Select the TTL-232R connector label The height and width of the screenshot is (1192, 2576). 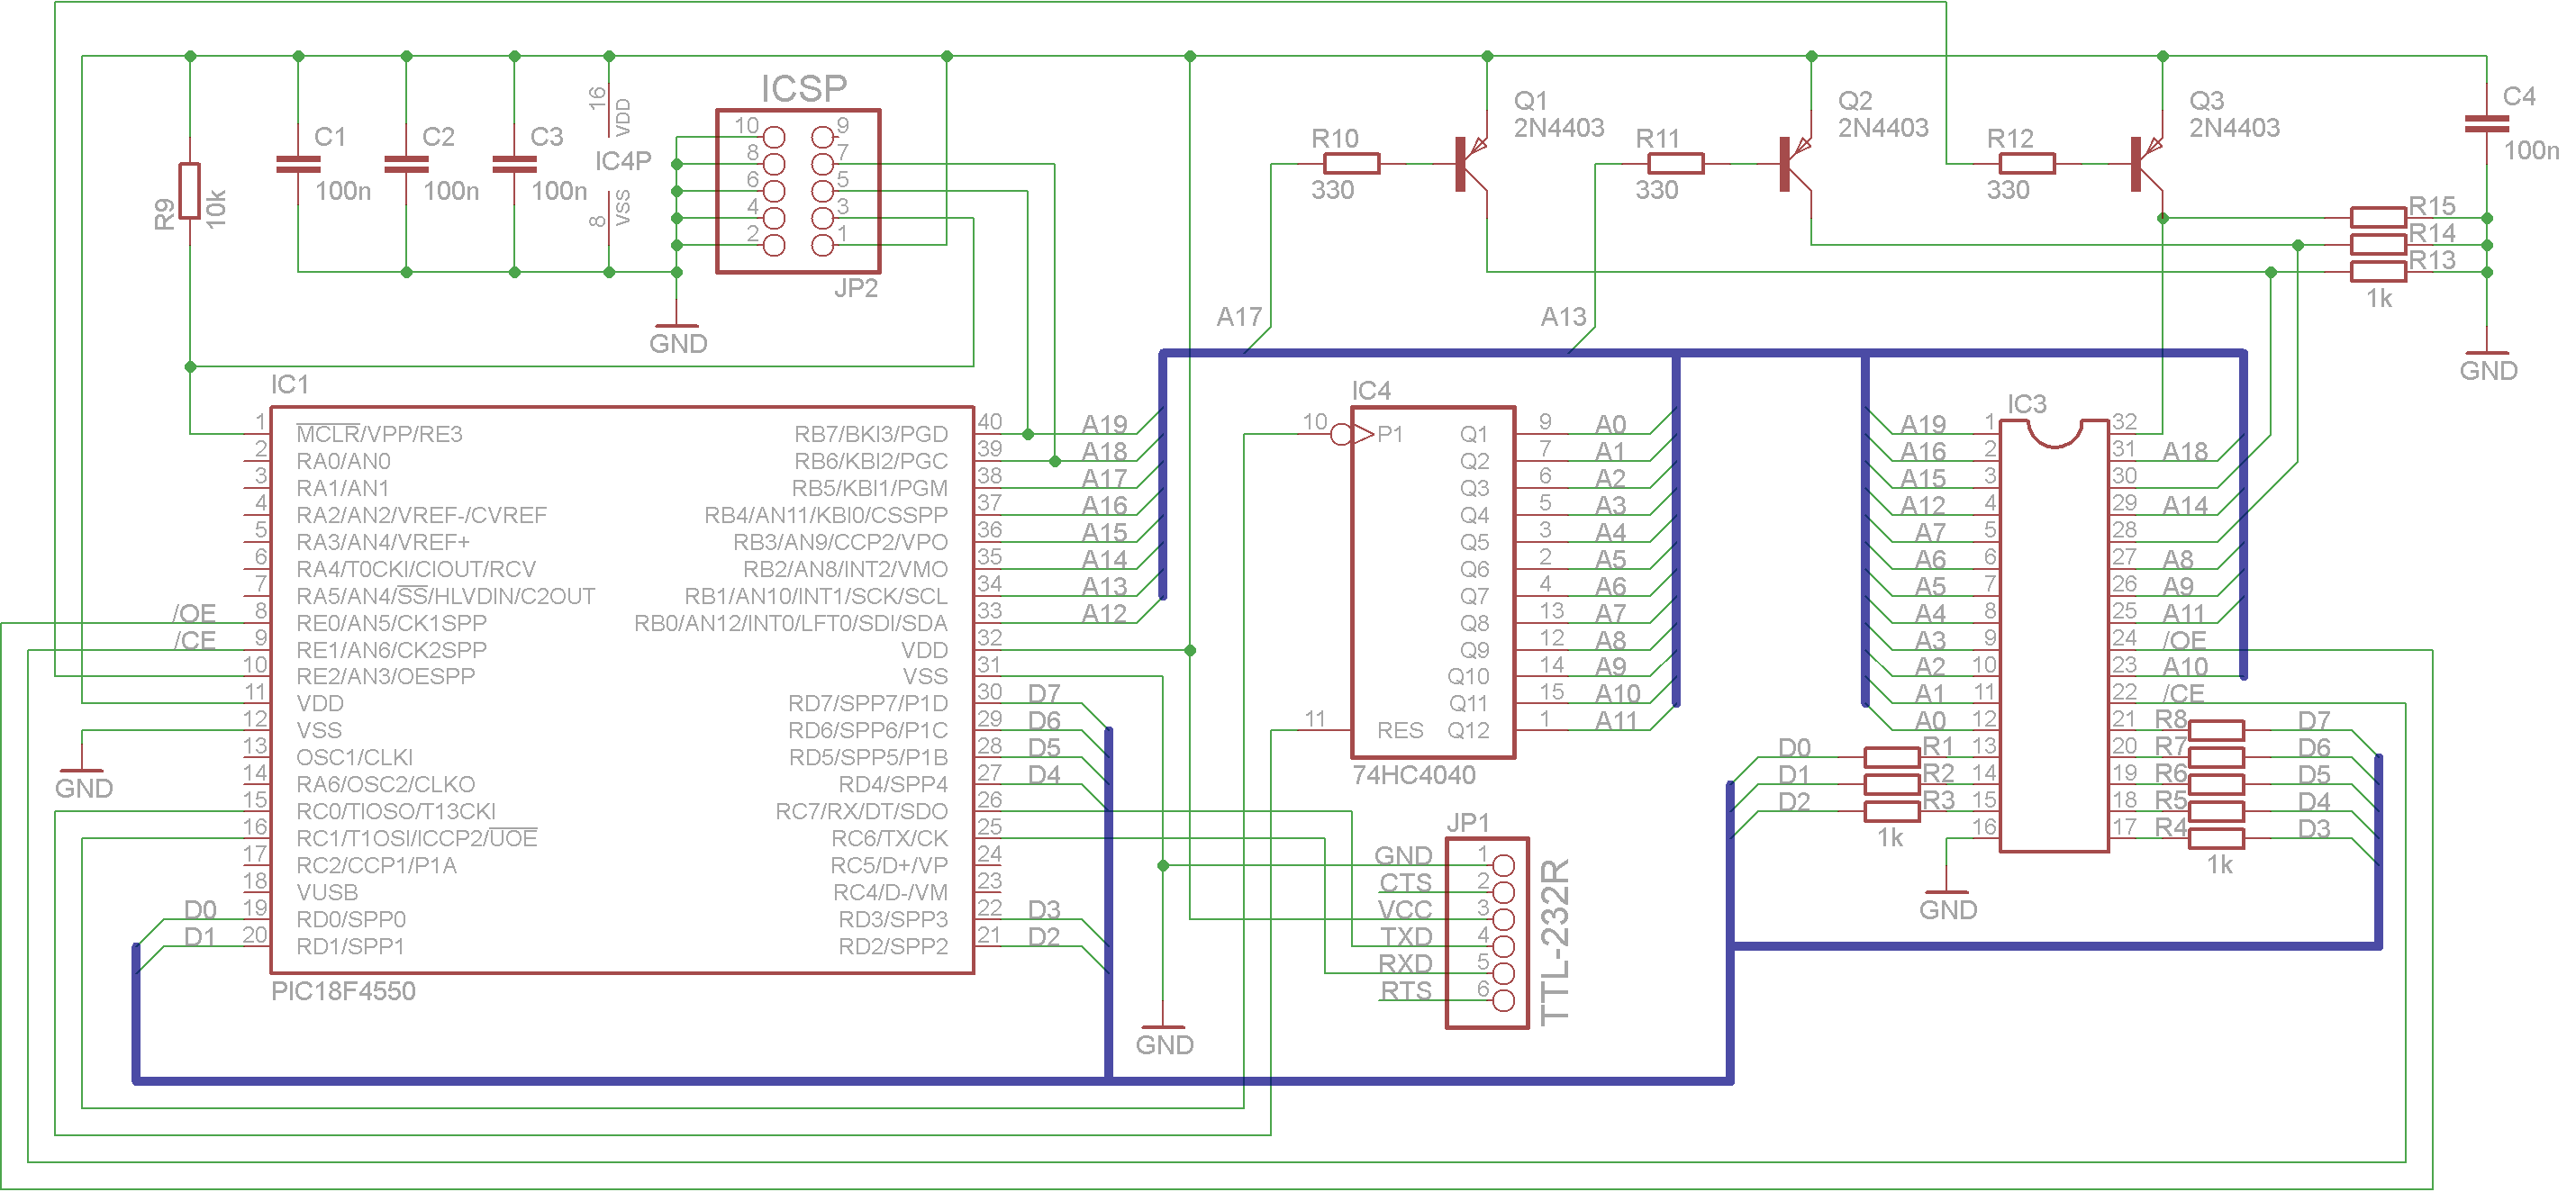pyautogui.click(x=1555, y=943)
